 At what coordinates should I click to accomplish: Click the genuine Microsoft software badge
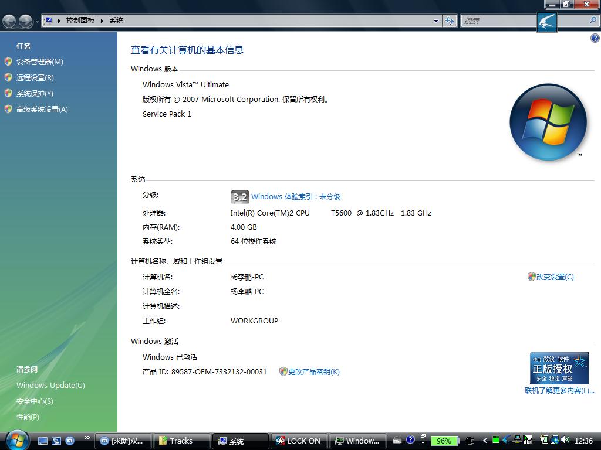[x=559, y=368]
